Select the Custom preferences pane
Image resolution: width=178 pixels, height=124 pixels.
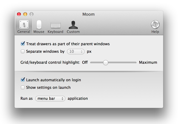click(73, 27)
